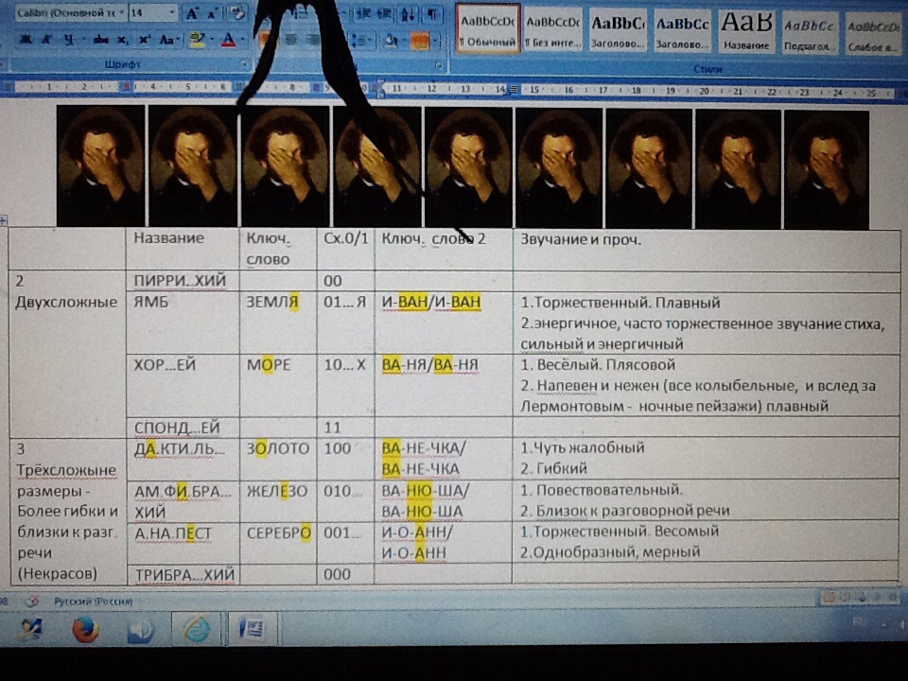Image resolution: width=908 pixels, height=681 pixels.
Task: Select the last portrait picture in the row
Action: [x=827, y=168]
